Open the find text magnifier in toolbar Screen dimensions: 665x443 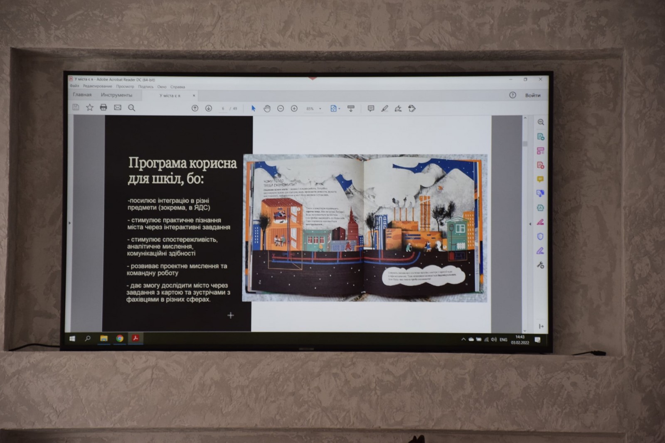pyautogui.click(x=132, y=108)
